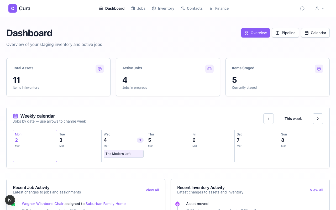The image size is (336, 210).
Task: Open the account dropdown chevron
Action: coord(323,8)
